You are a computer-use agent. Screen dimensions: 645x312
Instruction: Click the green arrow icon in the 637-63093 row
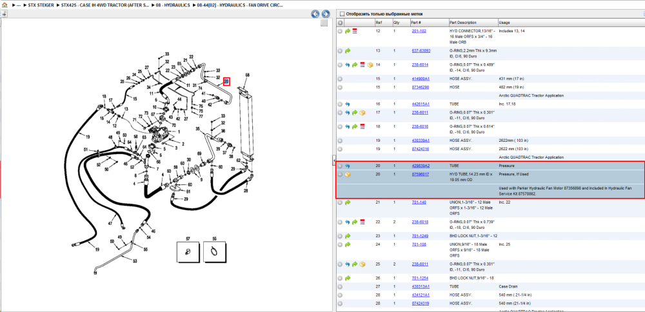pyautogui.click(x=348, y=51)
